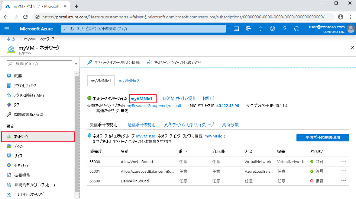Click the sidebar scrollbar up arrow
The width and height of the screenshot is (356, 199).
[x=77, y=74]
